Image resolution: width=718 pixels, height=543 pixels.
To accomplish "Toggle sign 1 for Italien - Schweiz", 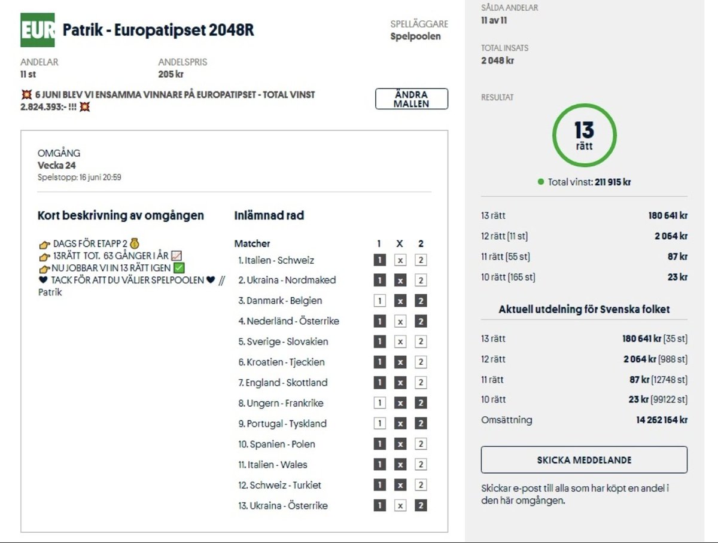I will tap(379, 260).
